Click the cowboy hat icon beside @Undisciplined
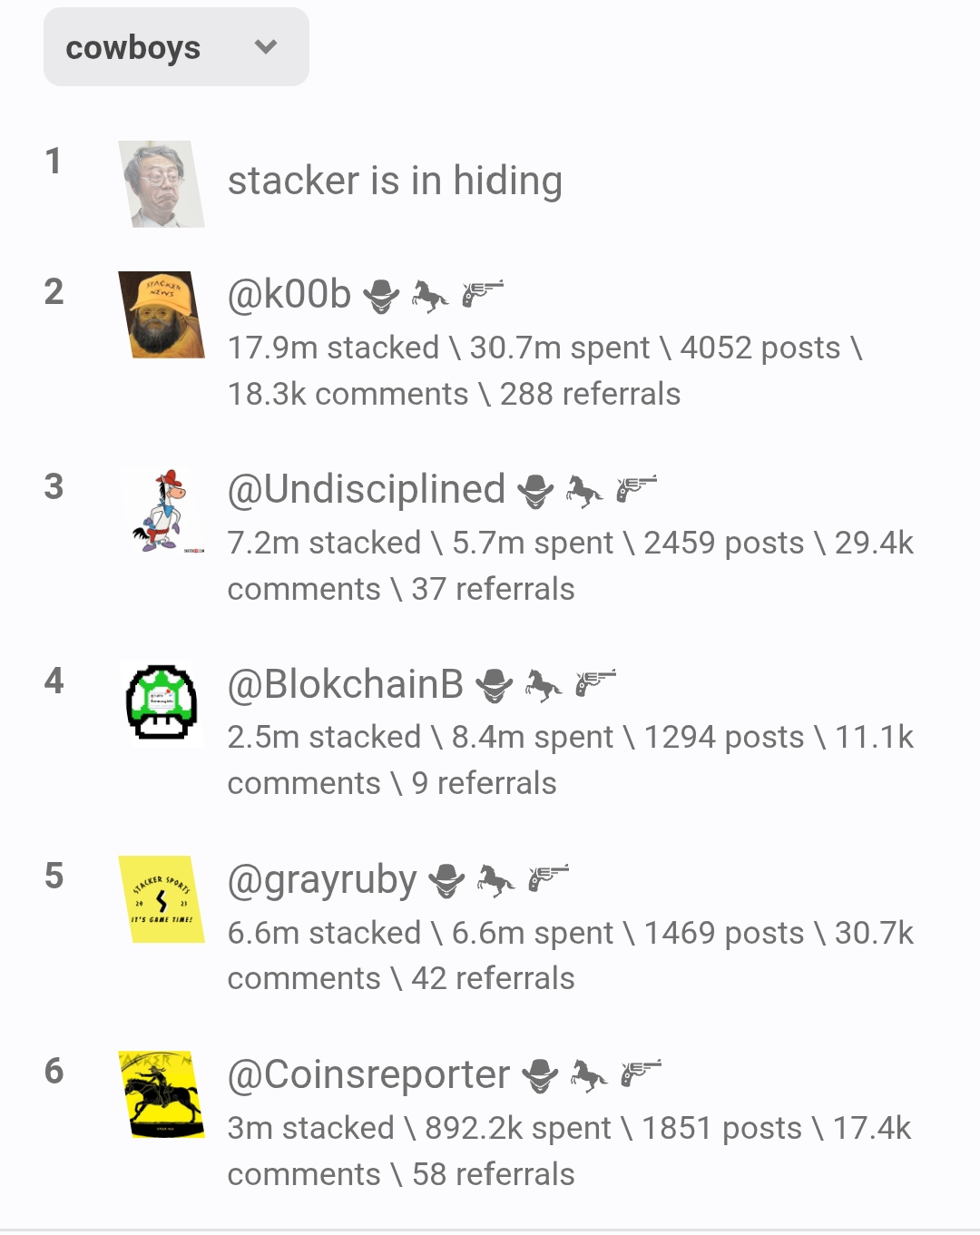This screenshot has height=1235, width=980. click(535, 491)
